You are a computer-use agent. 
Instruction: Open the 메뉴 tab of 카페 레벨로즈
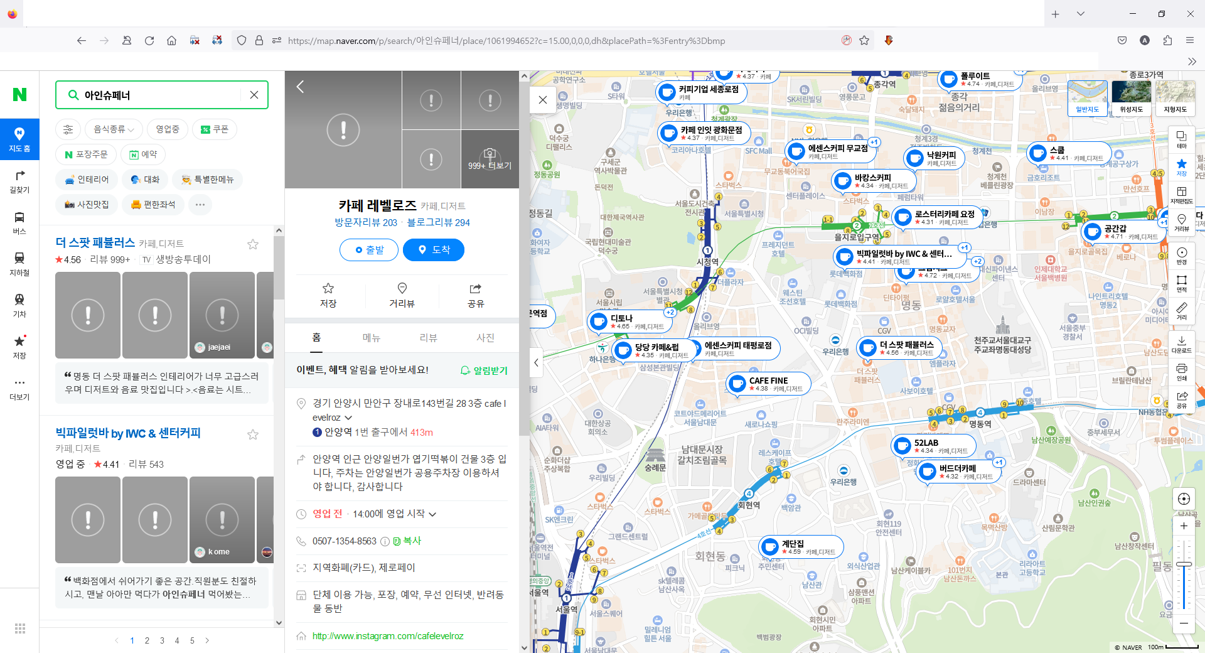click(372, 337)
